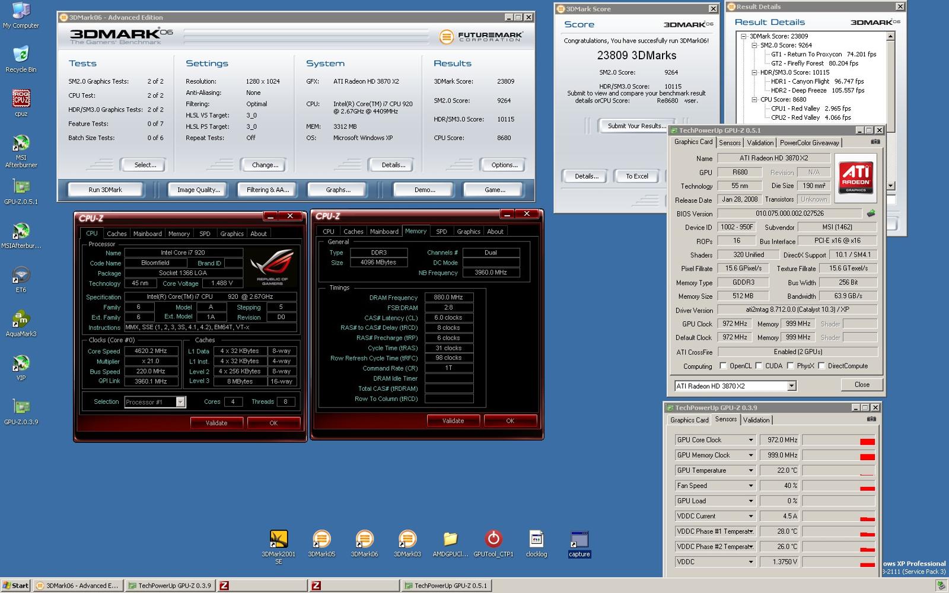Launch the GPUTool_CTP1 desktop icon

point(493,543)
